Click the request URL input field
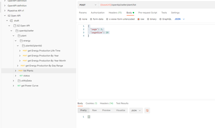 (x=154, y=5)
